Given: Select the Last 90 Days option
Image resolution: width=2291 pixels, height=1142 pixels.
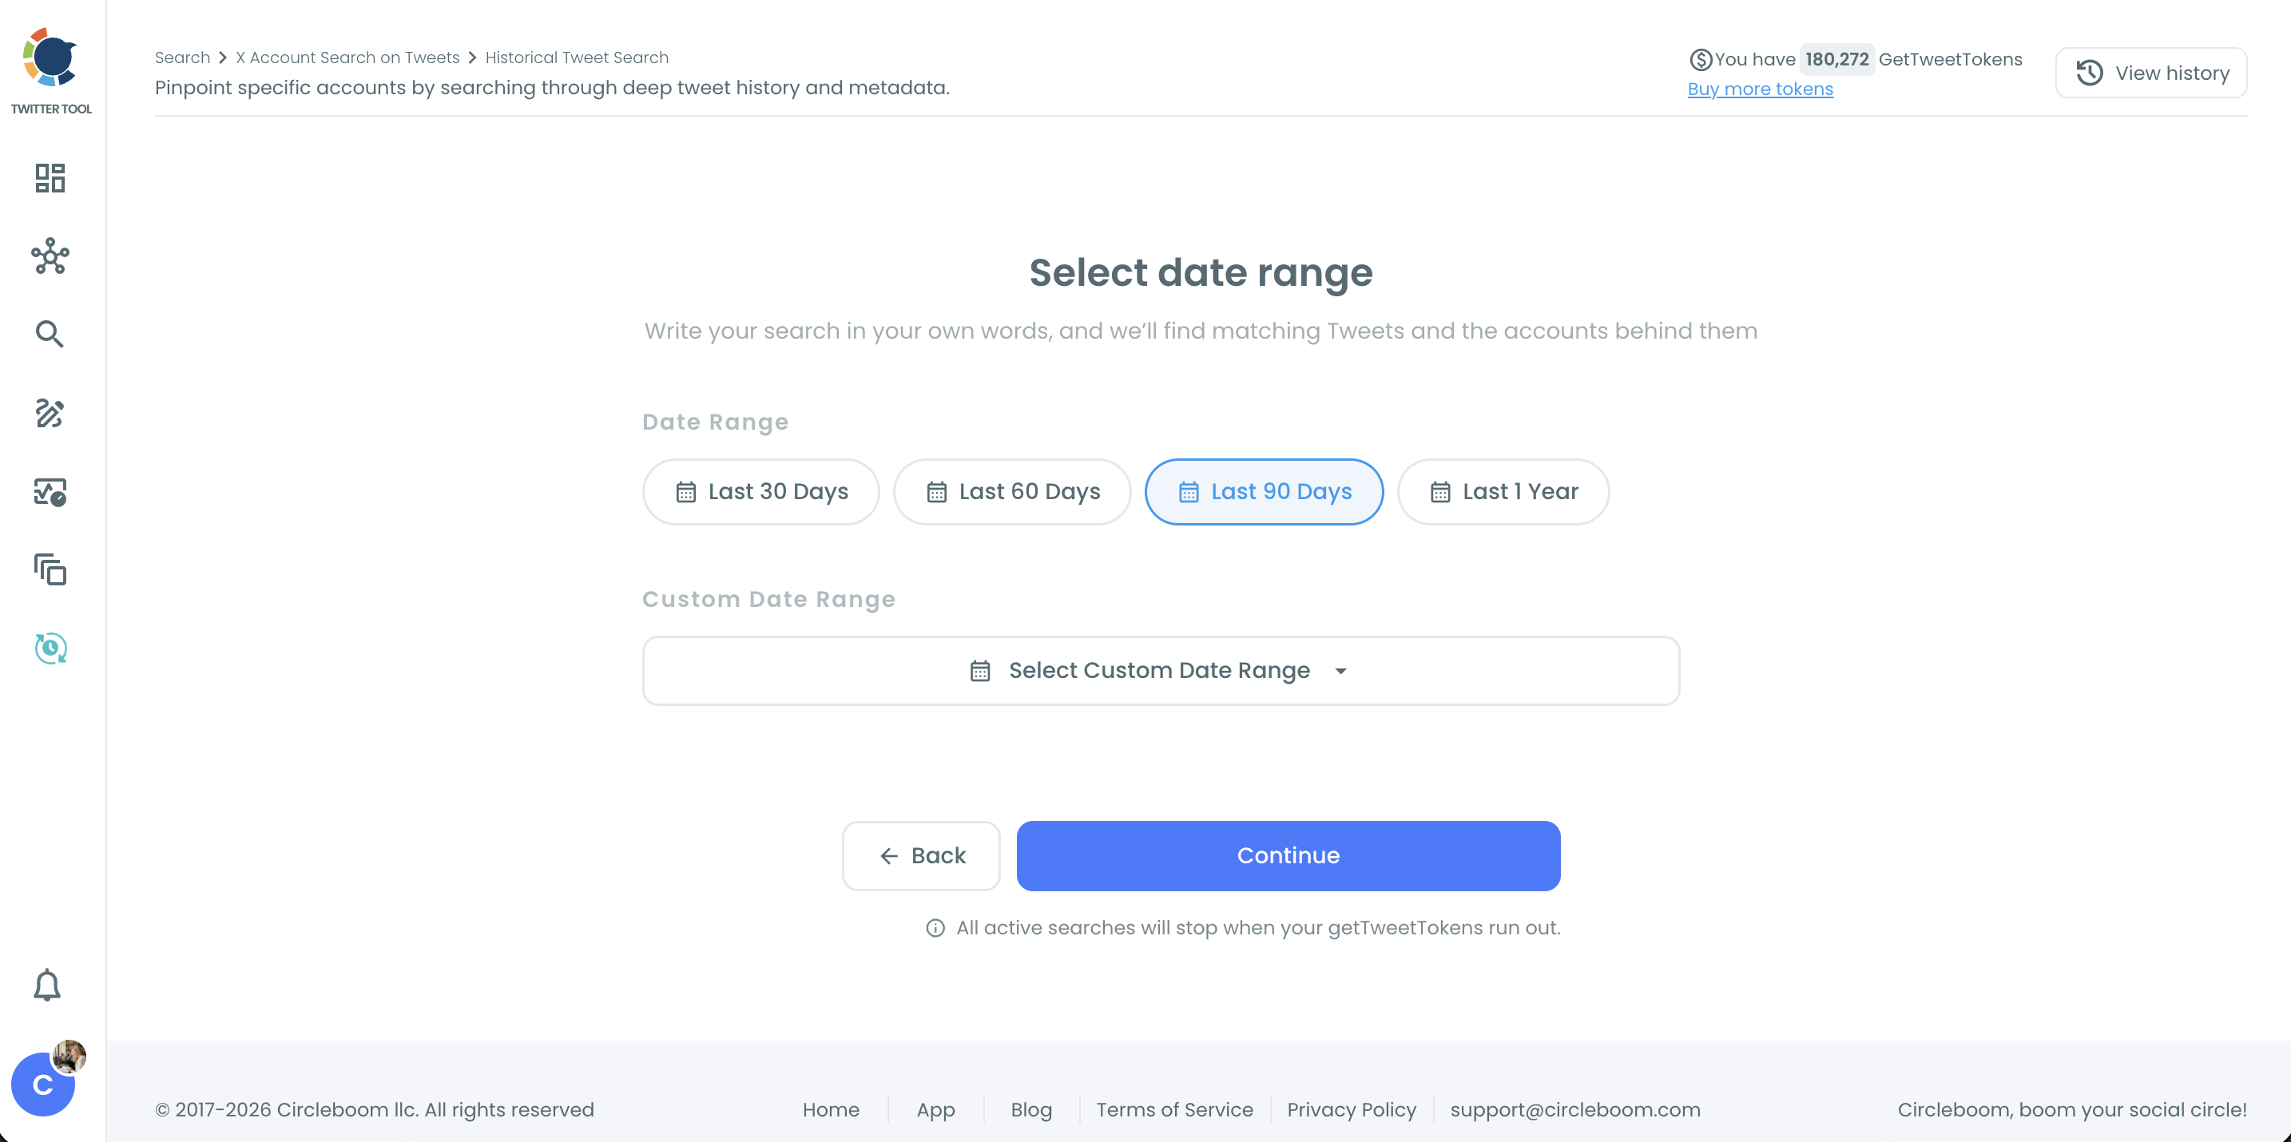Looking at the screenshot, I should (1264, 492).
